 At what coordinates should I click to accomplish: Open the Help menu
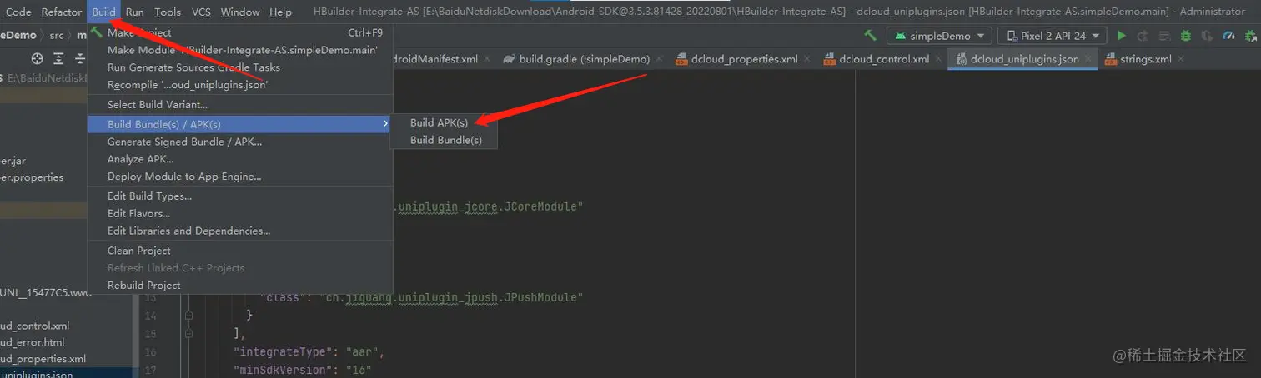click(281, 12)
